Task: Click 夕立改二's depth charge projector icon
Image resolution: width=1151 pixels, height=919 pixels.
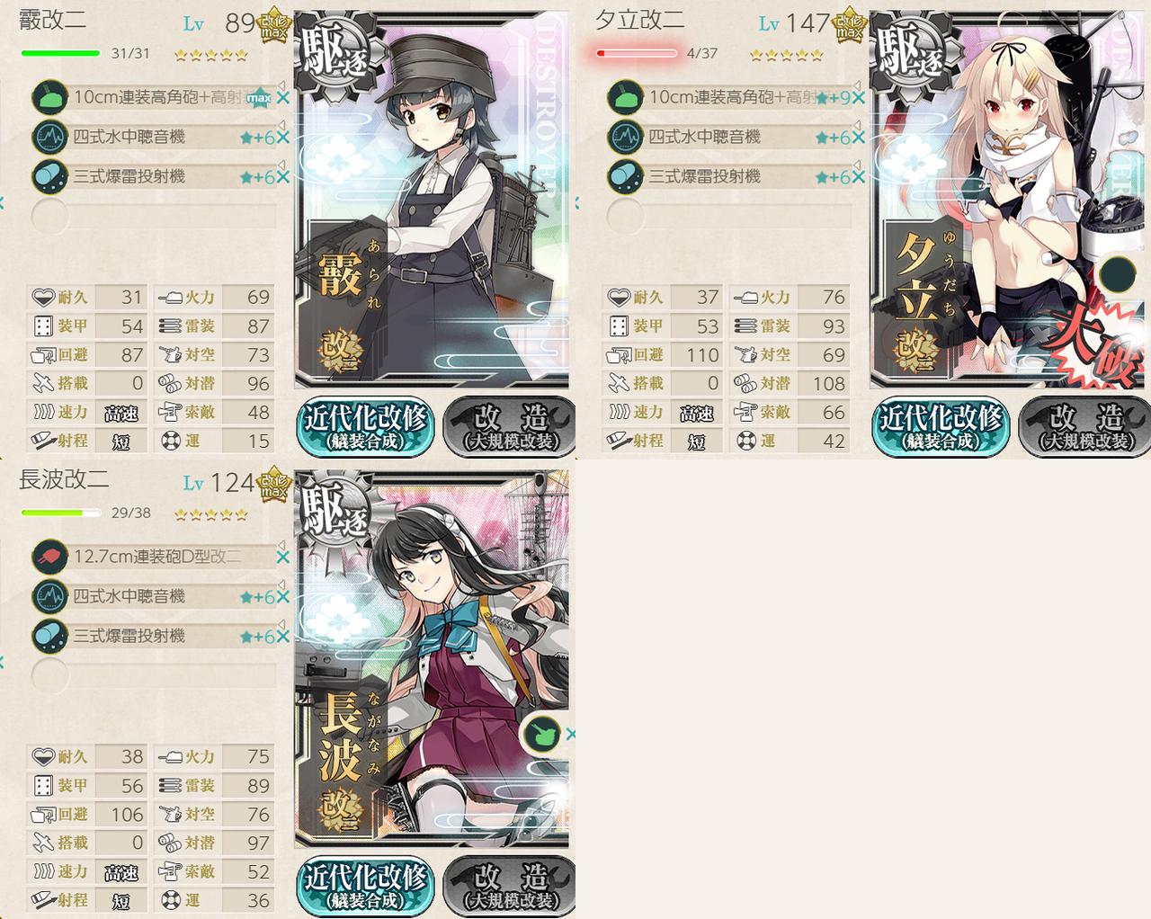Action: click(626, 177)
